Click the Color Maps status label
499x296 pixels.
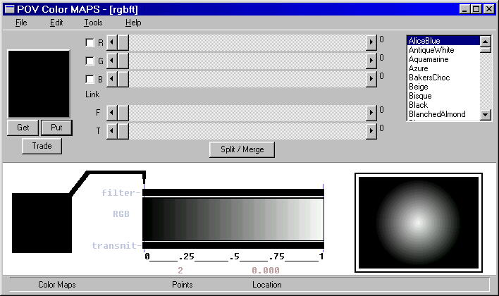(x=56, y=285)
